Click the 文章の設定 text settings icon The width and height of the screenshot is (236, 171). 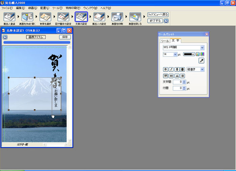point(81,17)
